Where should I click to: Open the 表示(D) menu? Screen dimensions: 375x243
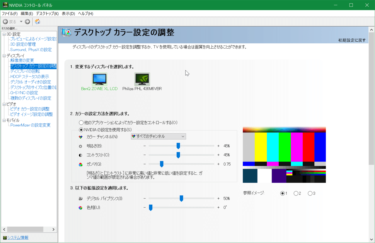pos(68,14)
